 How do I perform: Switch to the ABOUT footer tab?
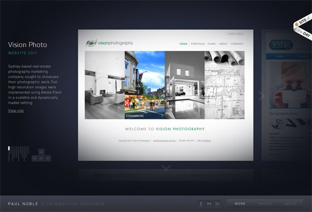pyautogui.click(x=290, y=203)
